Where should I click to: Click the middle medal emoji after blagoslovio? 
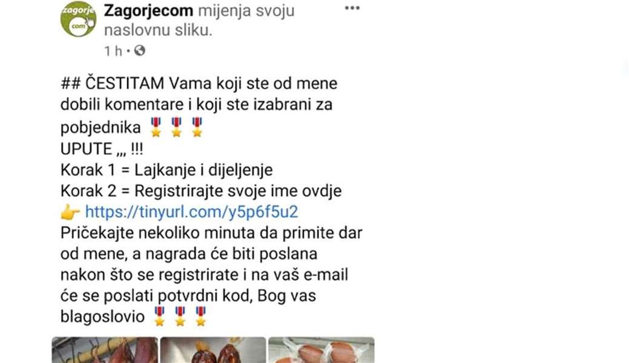click(180, 316)
